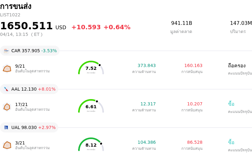Click the radar chart icon beside 9/21

pyautogui.click(x=7, y=68)
